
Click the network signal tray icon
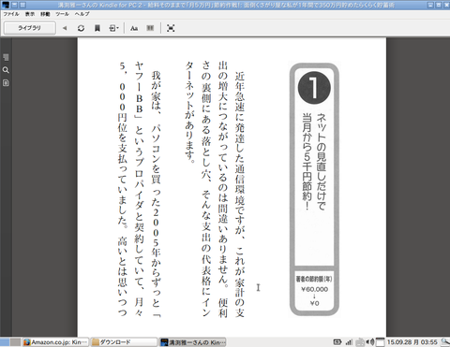[349, 342]
